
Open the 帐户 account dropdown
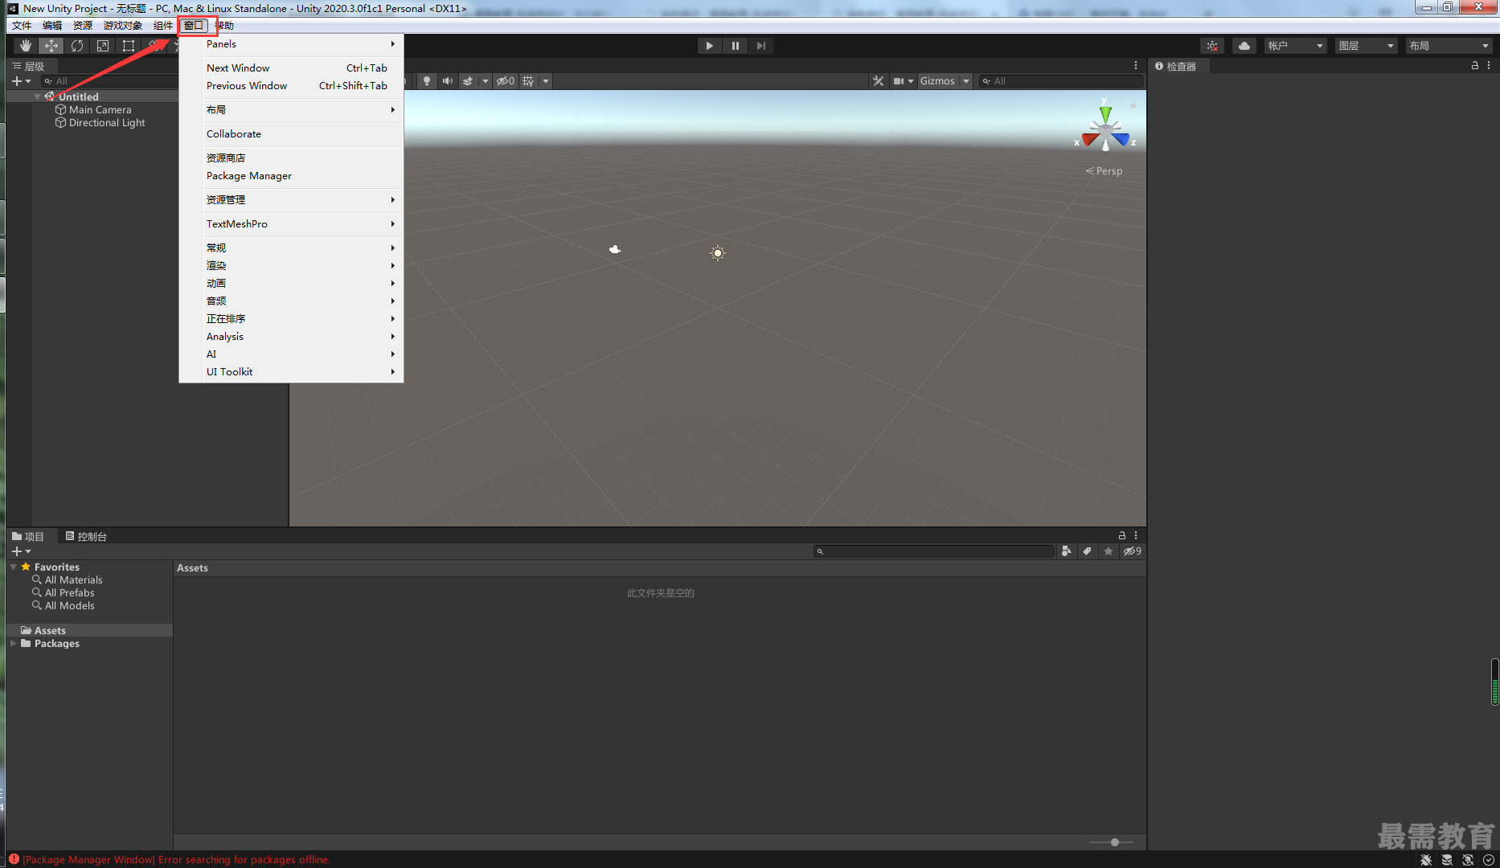[1295, 46]
